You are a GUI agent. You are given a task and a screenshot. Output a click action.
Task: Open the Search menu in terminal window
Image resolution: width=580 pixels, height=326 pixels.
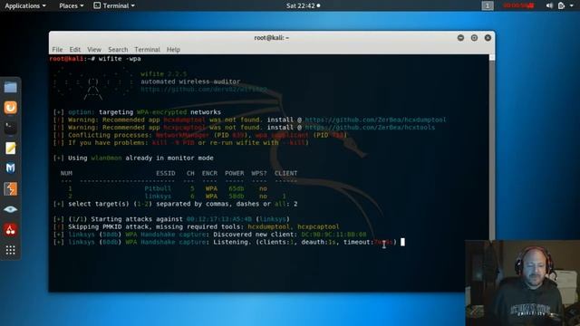pos(118,50)
